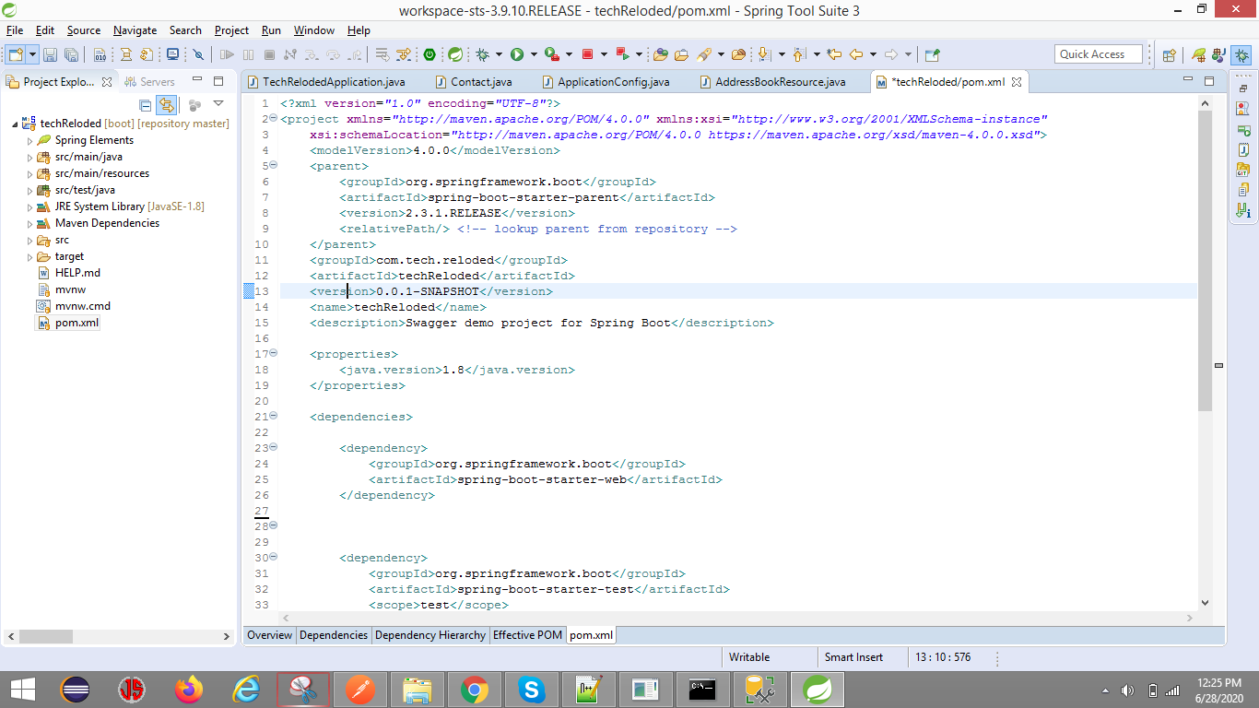
Task: Run the application with green play icon
Action: pyautogui.click(x=517, y=54)
